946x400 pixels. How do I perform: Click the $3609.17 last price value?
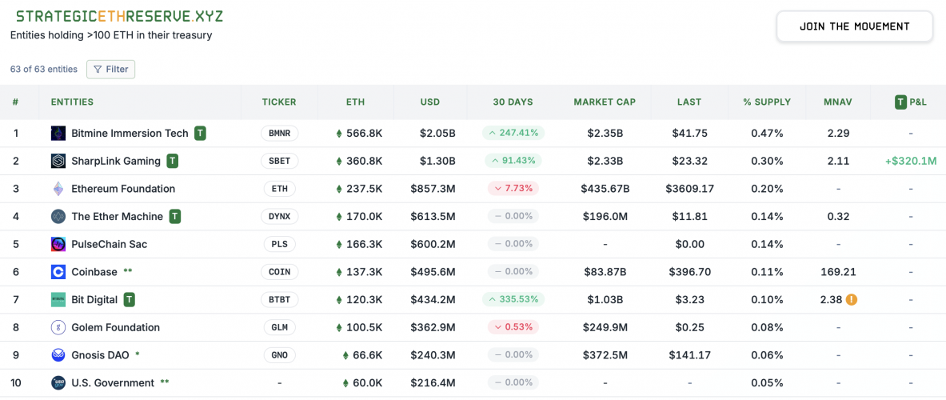click(x=689, y=189)
